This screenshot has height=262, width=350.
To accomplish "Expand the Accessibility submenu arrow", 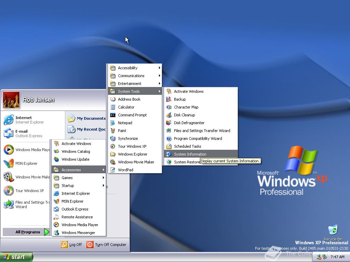I will pyautogui.click(x=159, y=68).
